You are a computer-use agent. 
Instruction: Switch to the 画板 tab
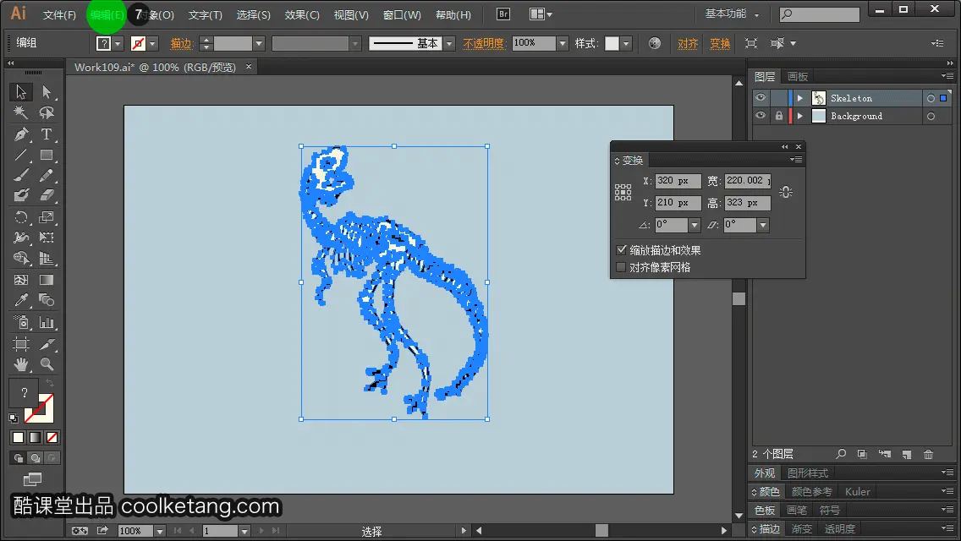coord(798,77)
